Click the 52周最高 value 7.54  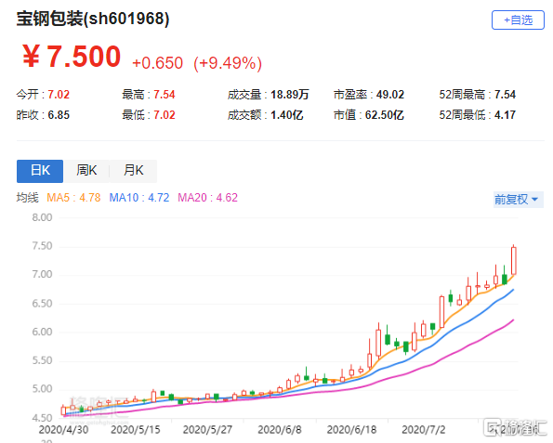click(505, 95)
